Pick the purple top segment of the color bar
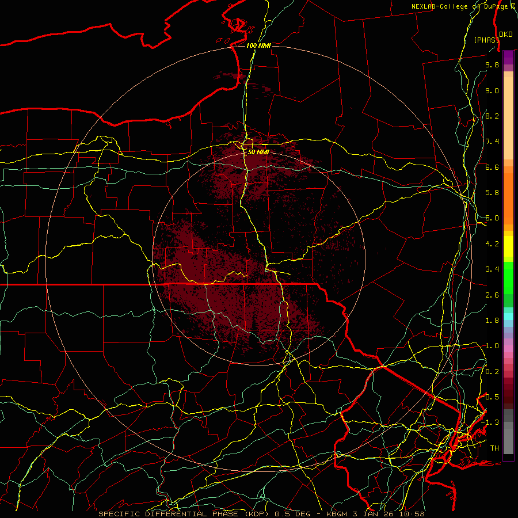The height and width of the screenshot is (518, 518). pyautogui.click(x=508, y=58)
